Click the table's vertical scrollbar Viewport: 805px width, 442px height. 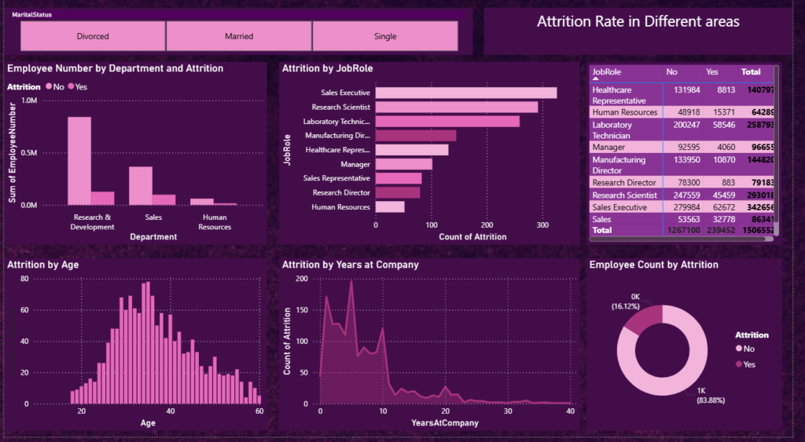click(776, 149)
